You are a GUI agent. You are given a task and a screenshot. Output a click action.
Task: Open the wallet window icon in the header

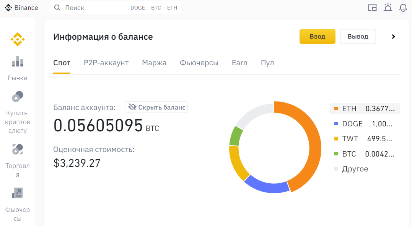coord(372,8)
